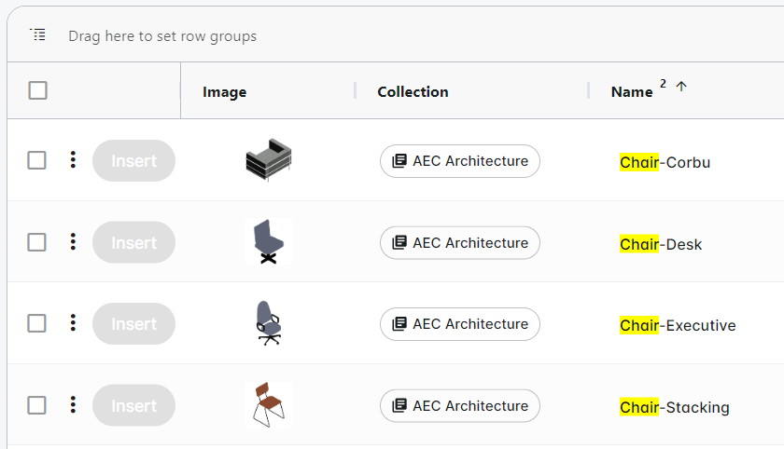Click the Collection column header

pos(413,91)
